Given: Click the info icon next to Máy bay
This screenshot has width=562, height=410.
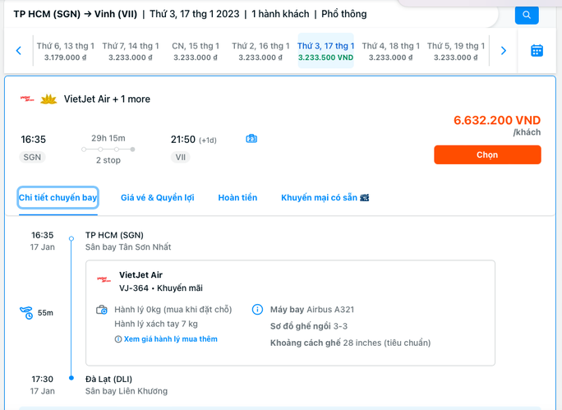Looking at the screenshot, I should point(257,310).
